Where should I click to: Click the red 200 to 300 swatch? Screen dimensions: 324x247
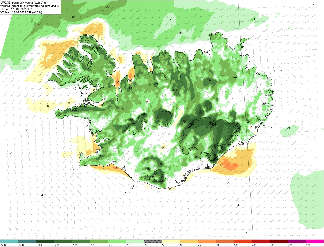pyautogui.click(x=261, y=241)
